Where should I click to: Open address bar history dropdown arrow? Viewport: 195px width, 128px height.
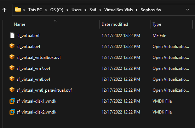(188, 10)
